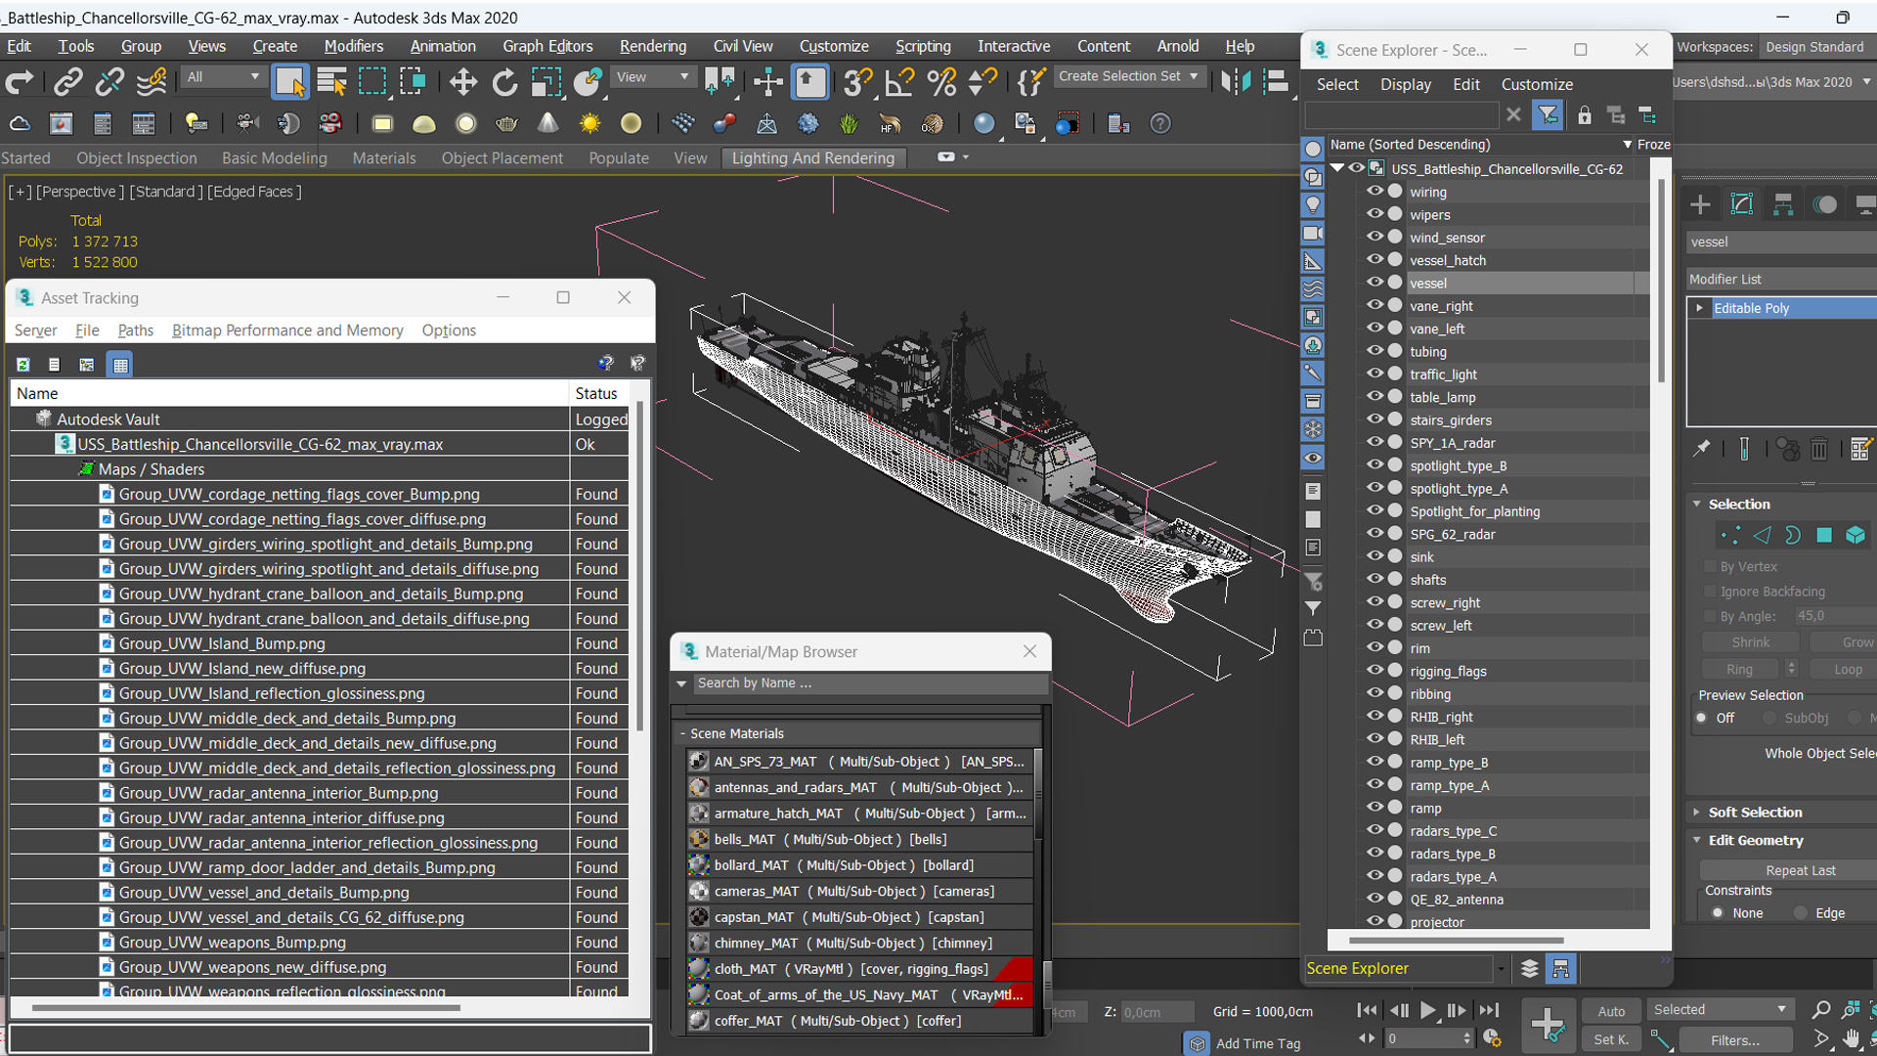Viewport: 1877px width, 1056px height.
Task: Select Polygon sub-object level
Action: [x=1823, y=535]
